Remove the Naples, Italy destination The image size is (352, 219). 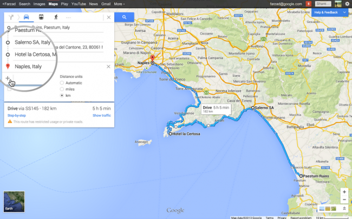(x=108, y=67)
